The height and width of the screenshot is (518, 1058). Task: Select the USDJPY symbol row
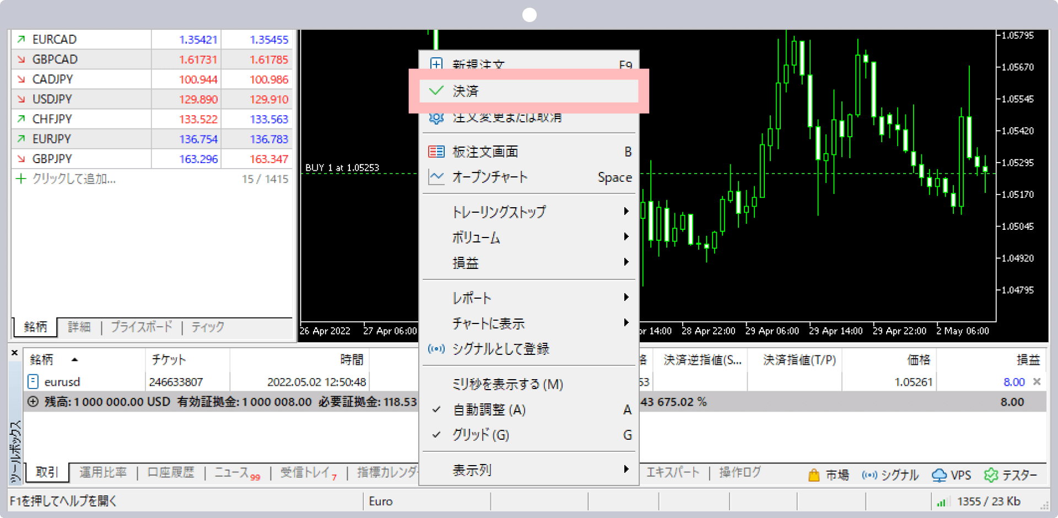pos(152,99)
